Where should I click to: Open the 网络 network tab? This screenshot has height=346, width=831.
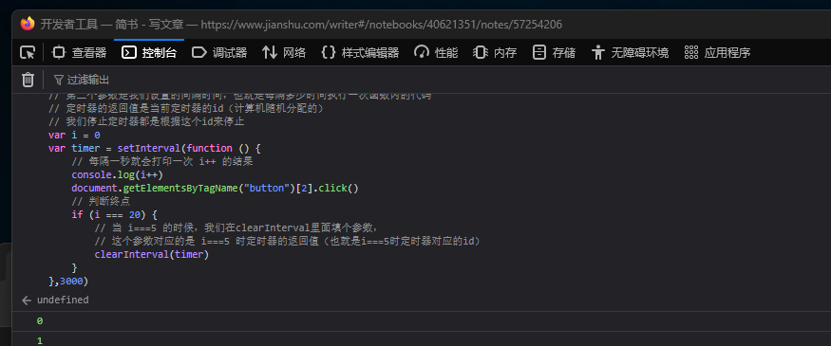tap(284, 52)
